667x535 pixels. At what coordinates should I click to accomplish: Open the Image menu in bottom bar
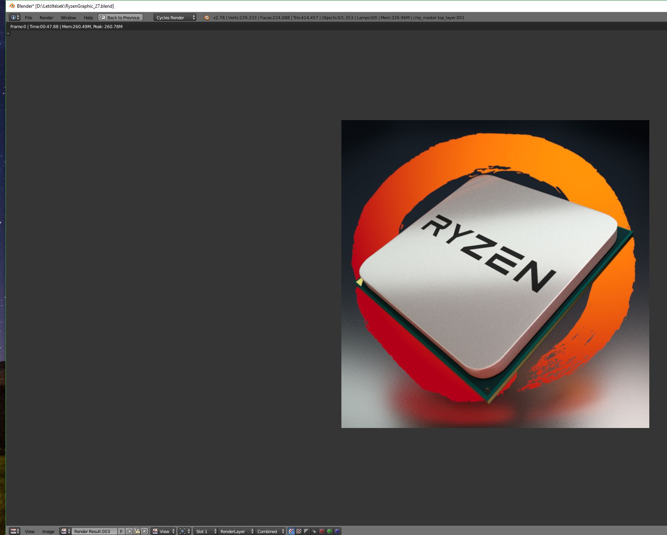pyautogui.click(x=48, y=532)
